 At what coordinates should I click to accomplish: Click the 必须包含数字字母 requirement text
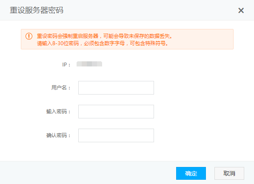104,43
